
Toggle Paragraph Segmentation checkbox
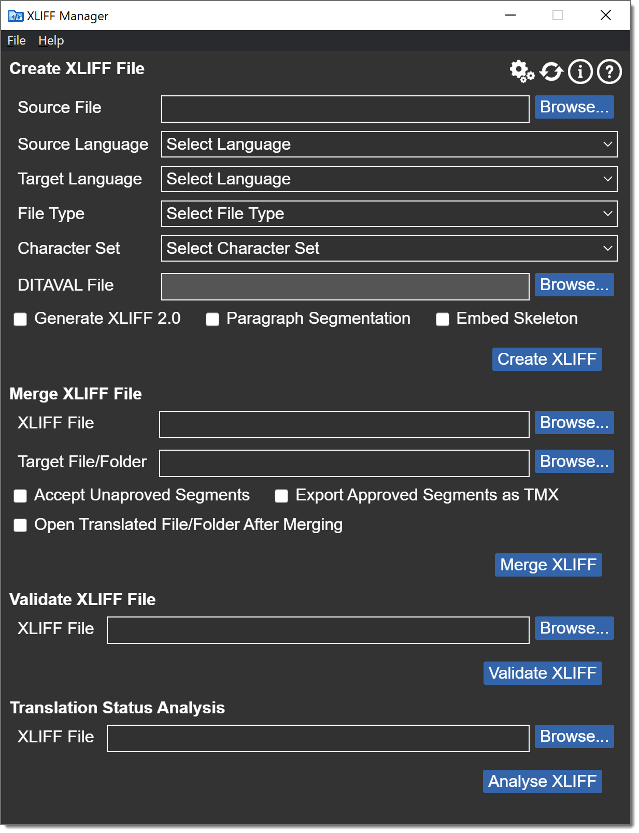tap(212, 319)
